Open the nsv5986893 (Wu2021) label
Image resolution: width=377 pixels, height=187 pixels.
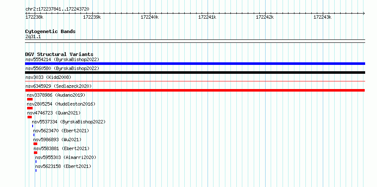point(57,140)
